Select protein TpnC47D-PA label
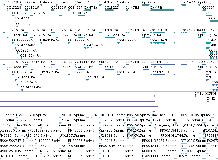218x160 pixels. coord(191,62)
